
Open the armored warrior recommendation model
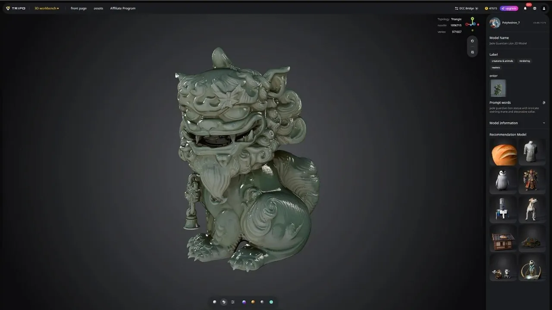coord(532,180)
